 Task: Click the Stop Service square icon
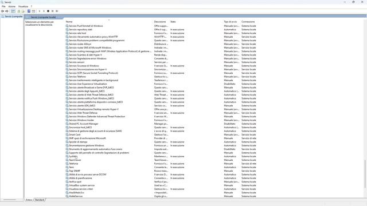pos(48,11)
